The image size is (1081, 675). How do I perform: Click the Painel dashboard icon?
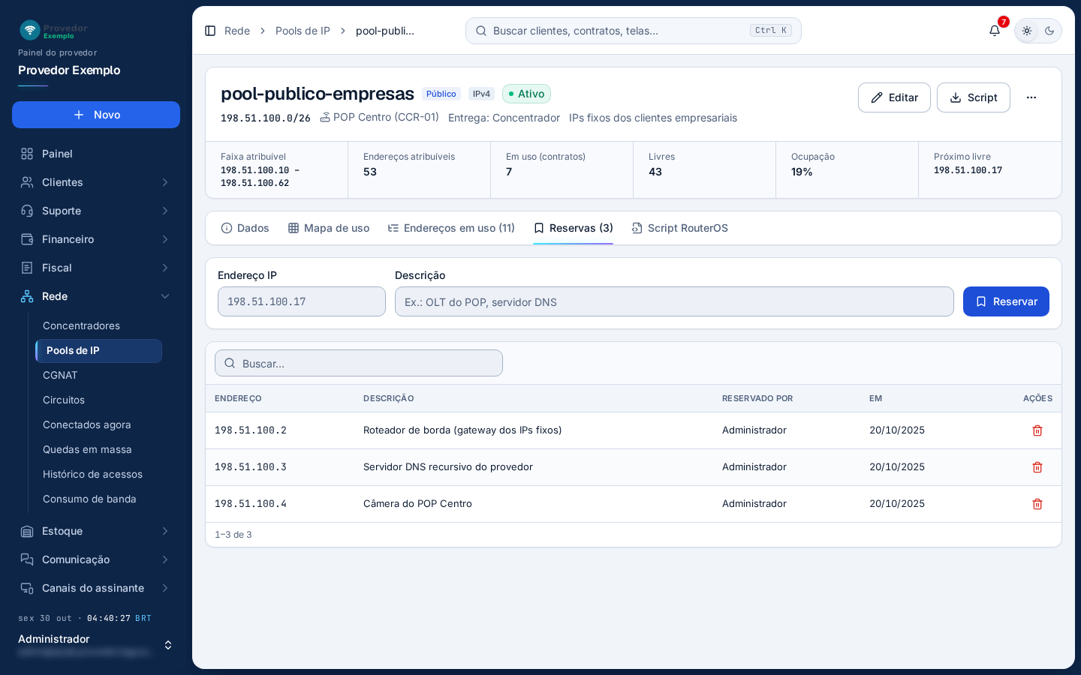pos(27,154)
